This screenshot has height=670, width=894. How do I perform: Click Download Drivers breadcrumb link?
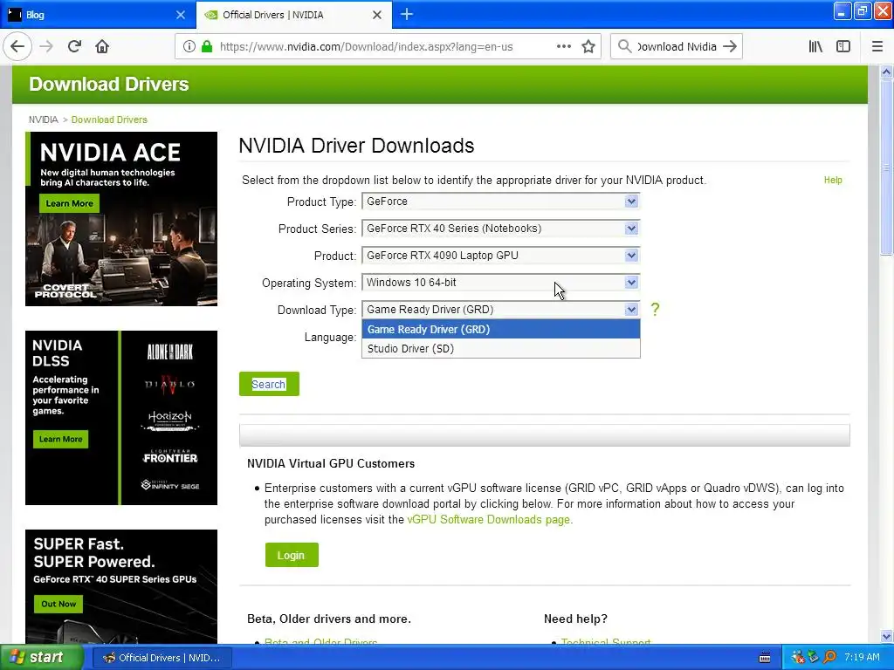pos(109,120)
